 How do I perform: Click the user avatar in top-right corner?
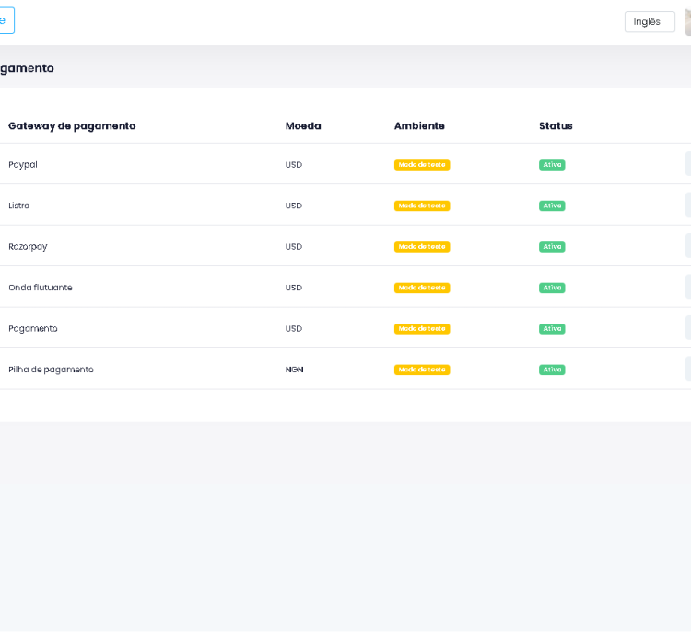click(687, 22)
